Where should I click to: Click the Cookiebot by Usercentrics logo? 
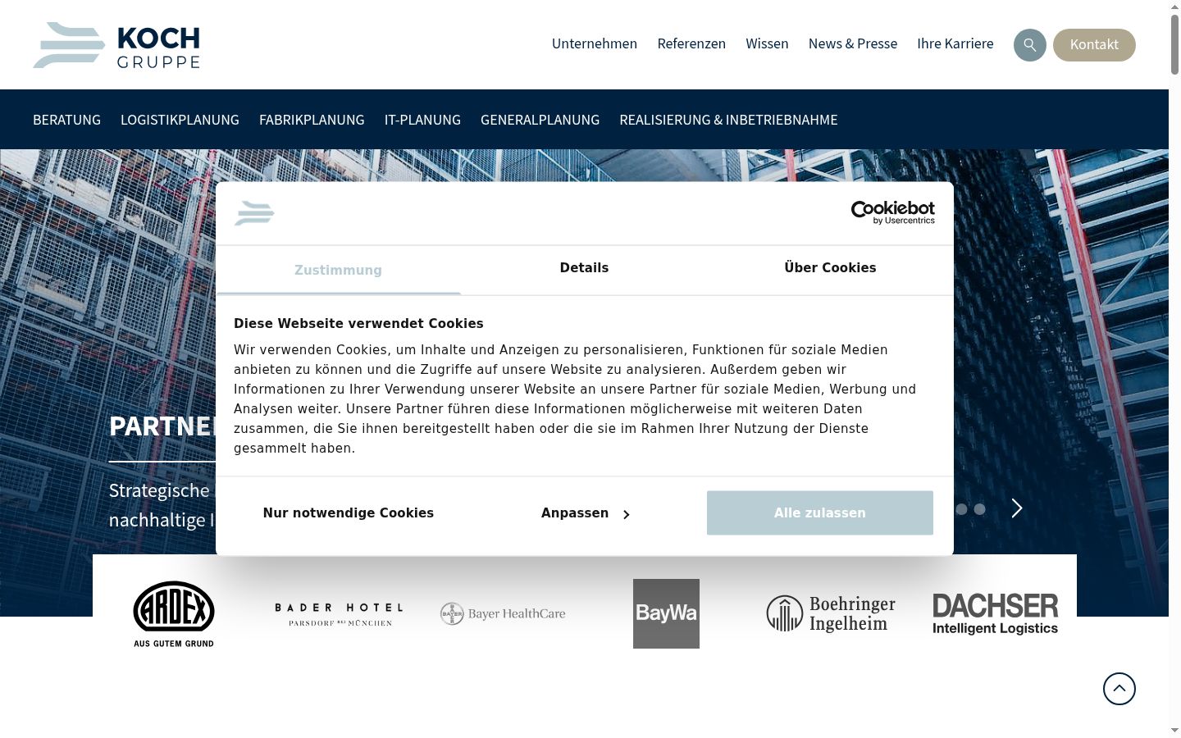coord(892,212)
